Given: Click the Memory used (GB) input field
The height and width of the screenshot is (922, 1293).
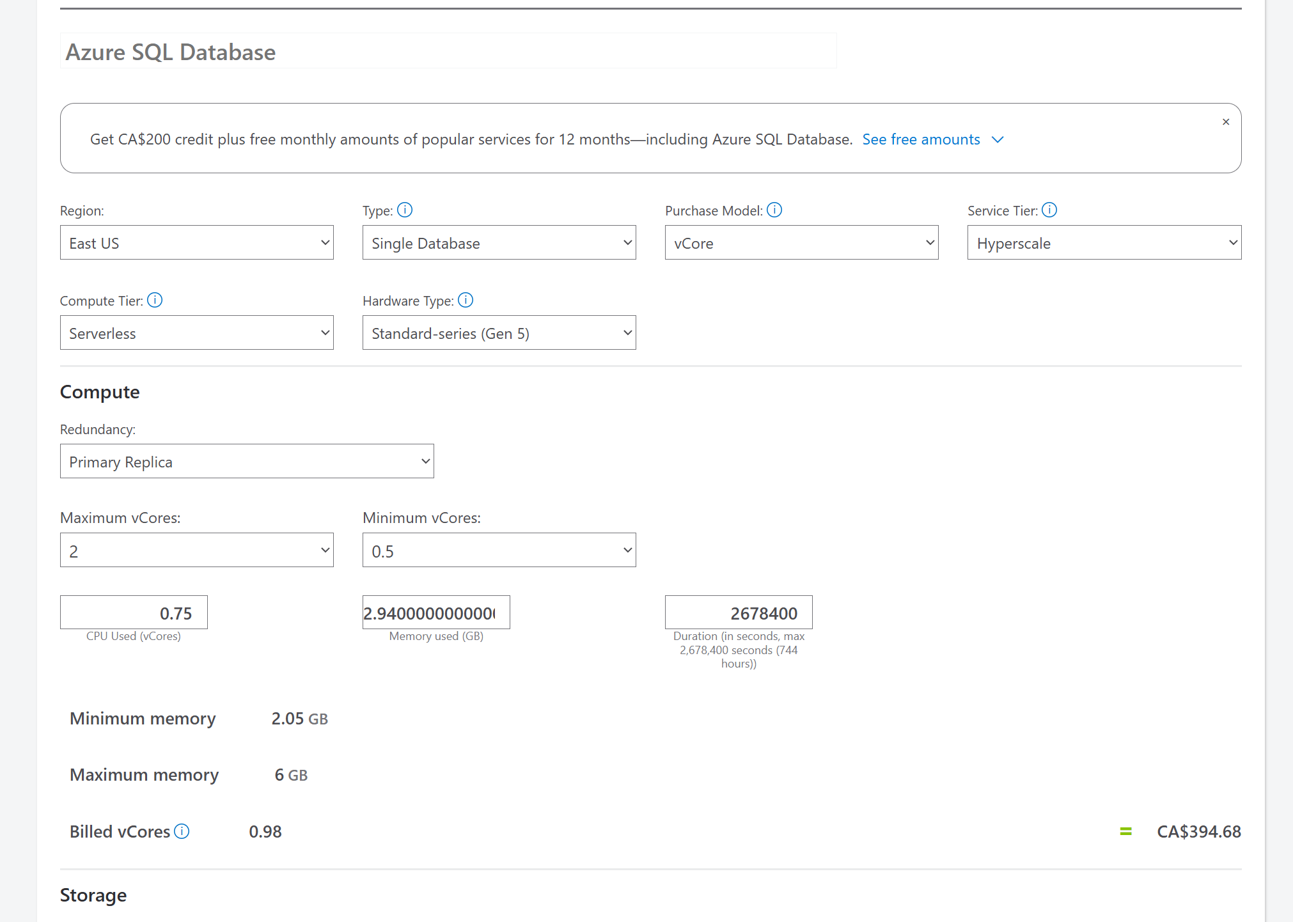Looking at the screenshot, I should click(x=436, y=613).
